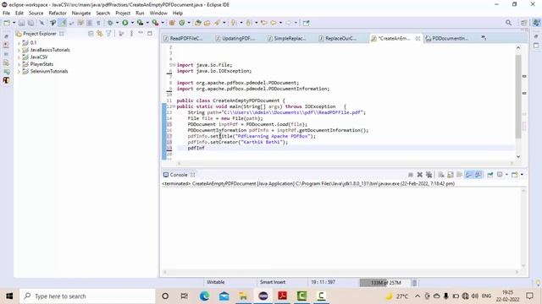This screenshot has width=542, height=304.
Task: Click the editor vertical scrollbar thumb
Action: click(x=518, y=96)
